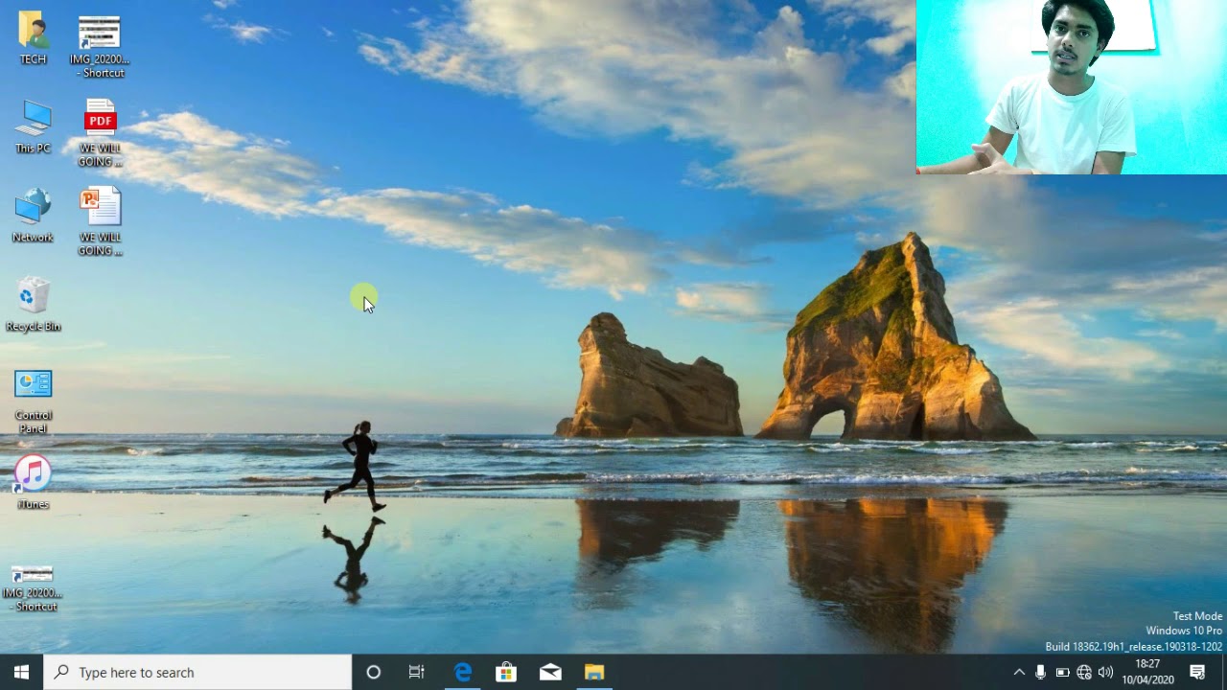Open Task View on the taskbar
The image size is (1227, 690).
(417, 673)
